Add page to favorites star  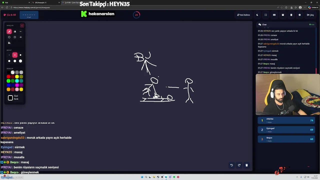click(282, 7)
